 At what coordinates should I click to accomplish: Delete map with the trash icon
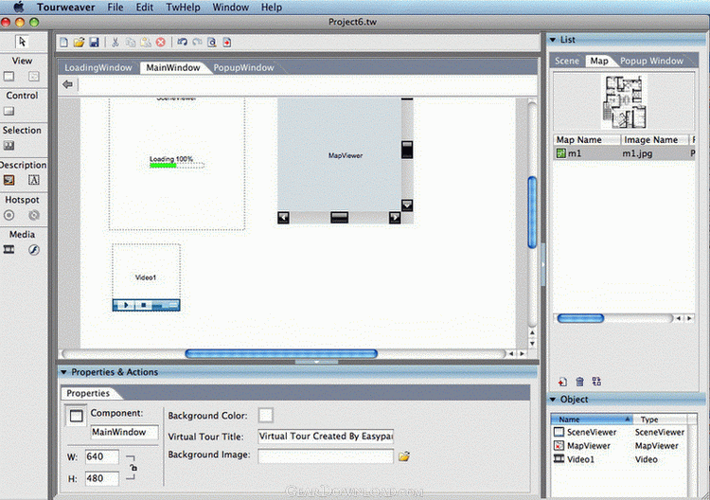579,382
